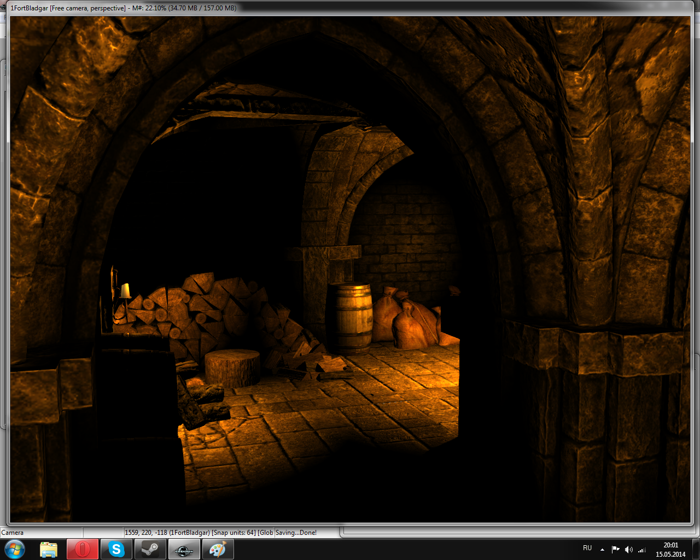Open the Windows Start menu
The image size is (700, 560).
(14, 549)
